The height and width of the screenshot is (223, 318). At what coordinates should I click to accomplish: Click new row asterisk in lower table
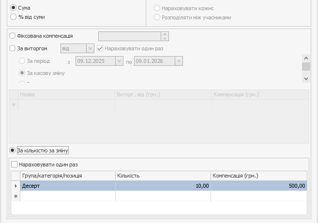tap(15, 196)
